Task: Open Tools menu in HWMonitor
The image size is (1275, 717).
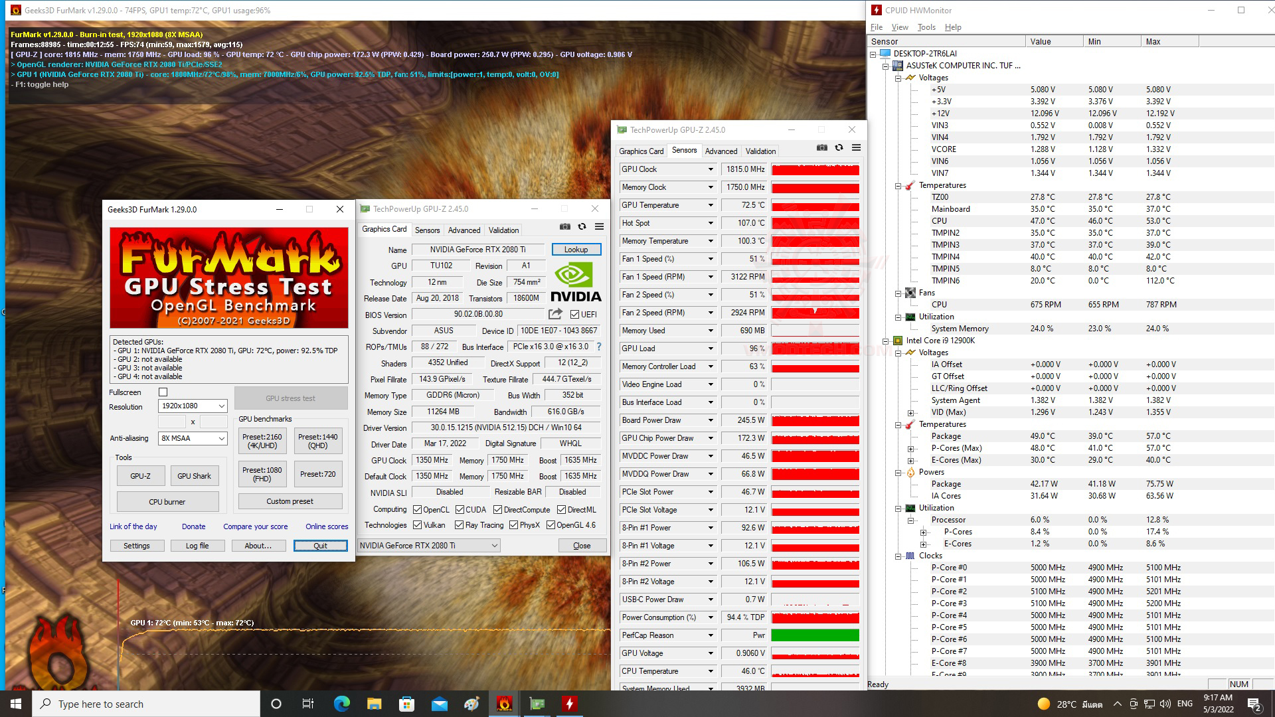Action: click(x=926, y=27)
